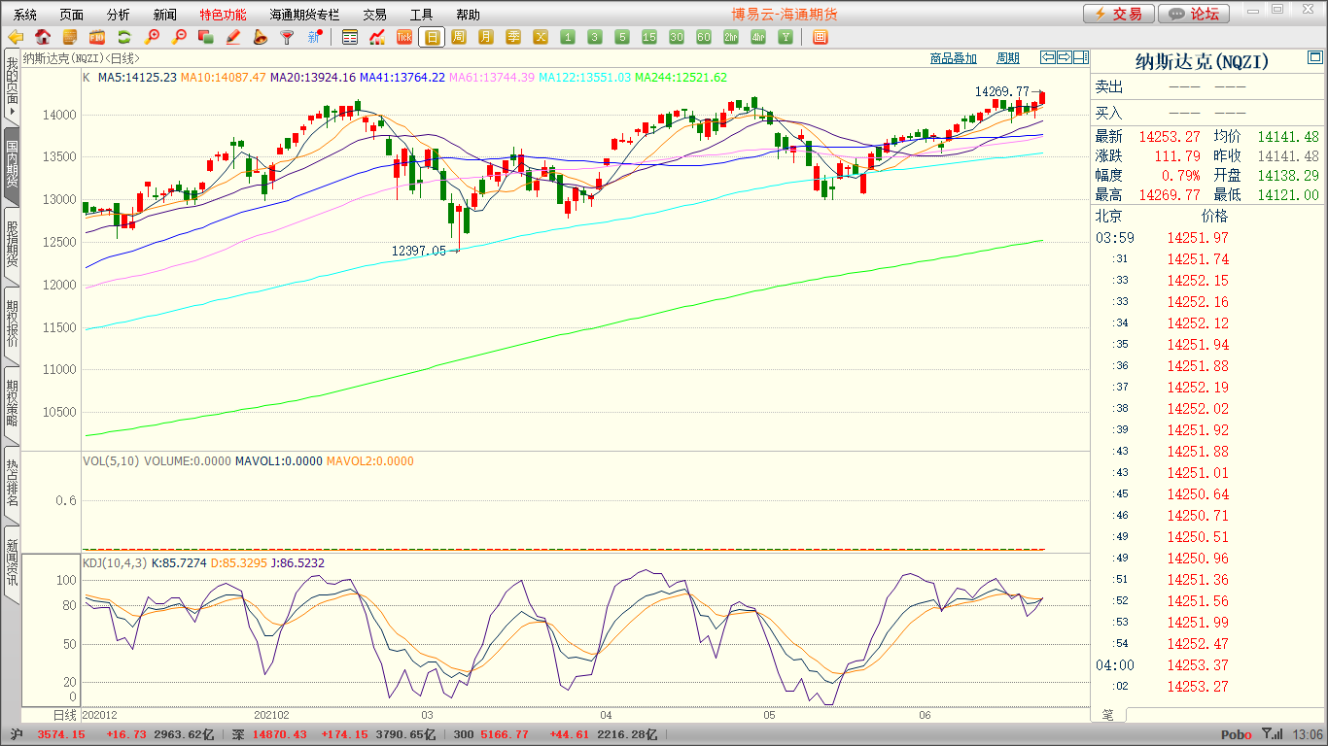
Task: Click the Pobo logo in status bar
Action: (x=1237, y=735)
